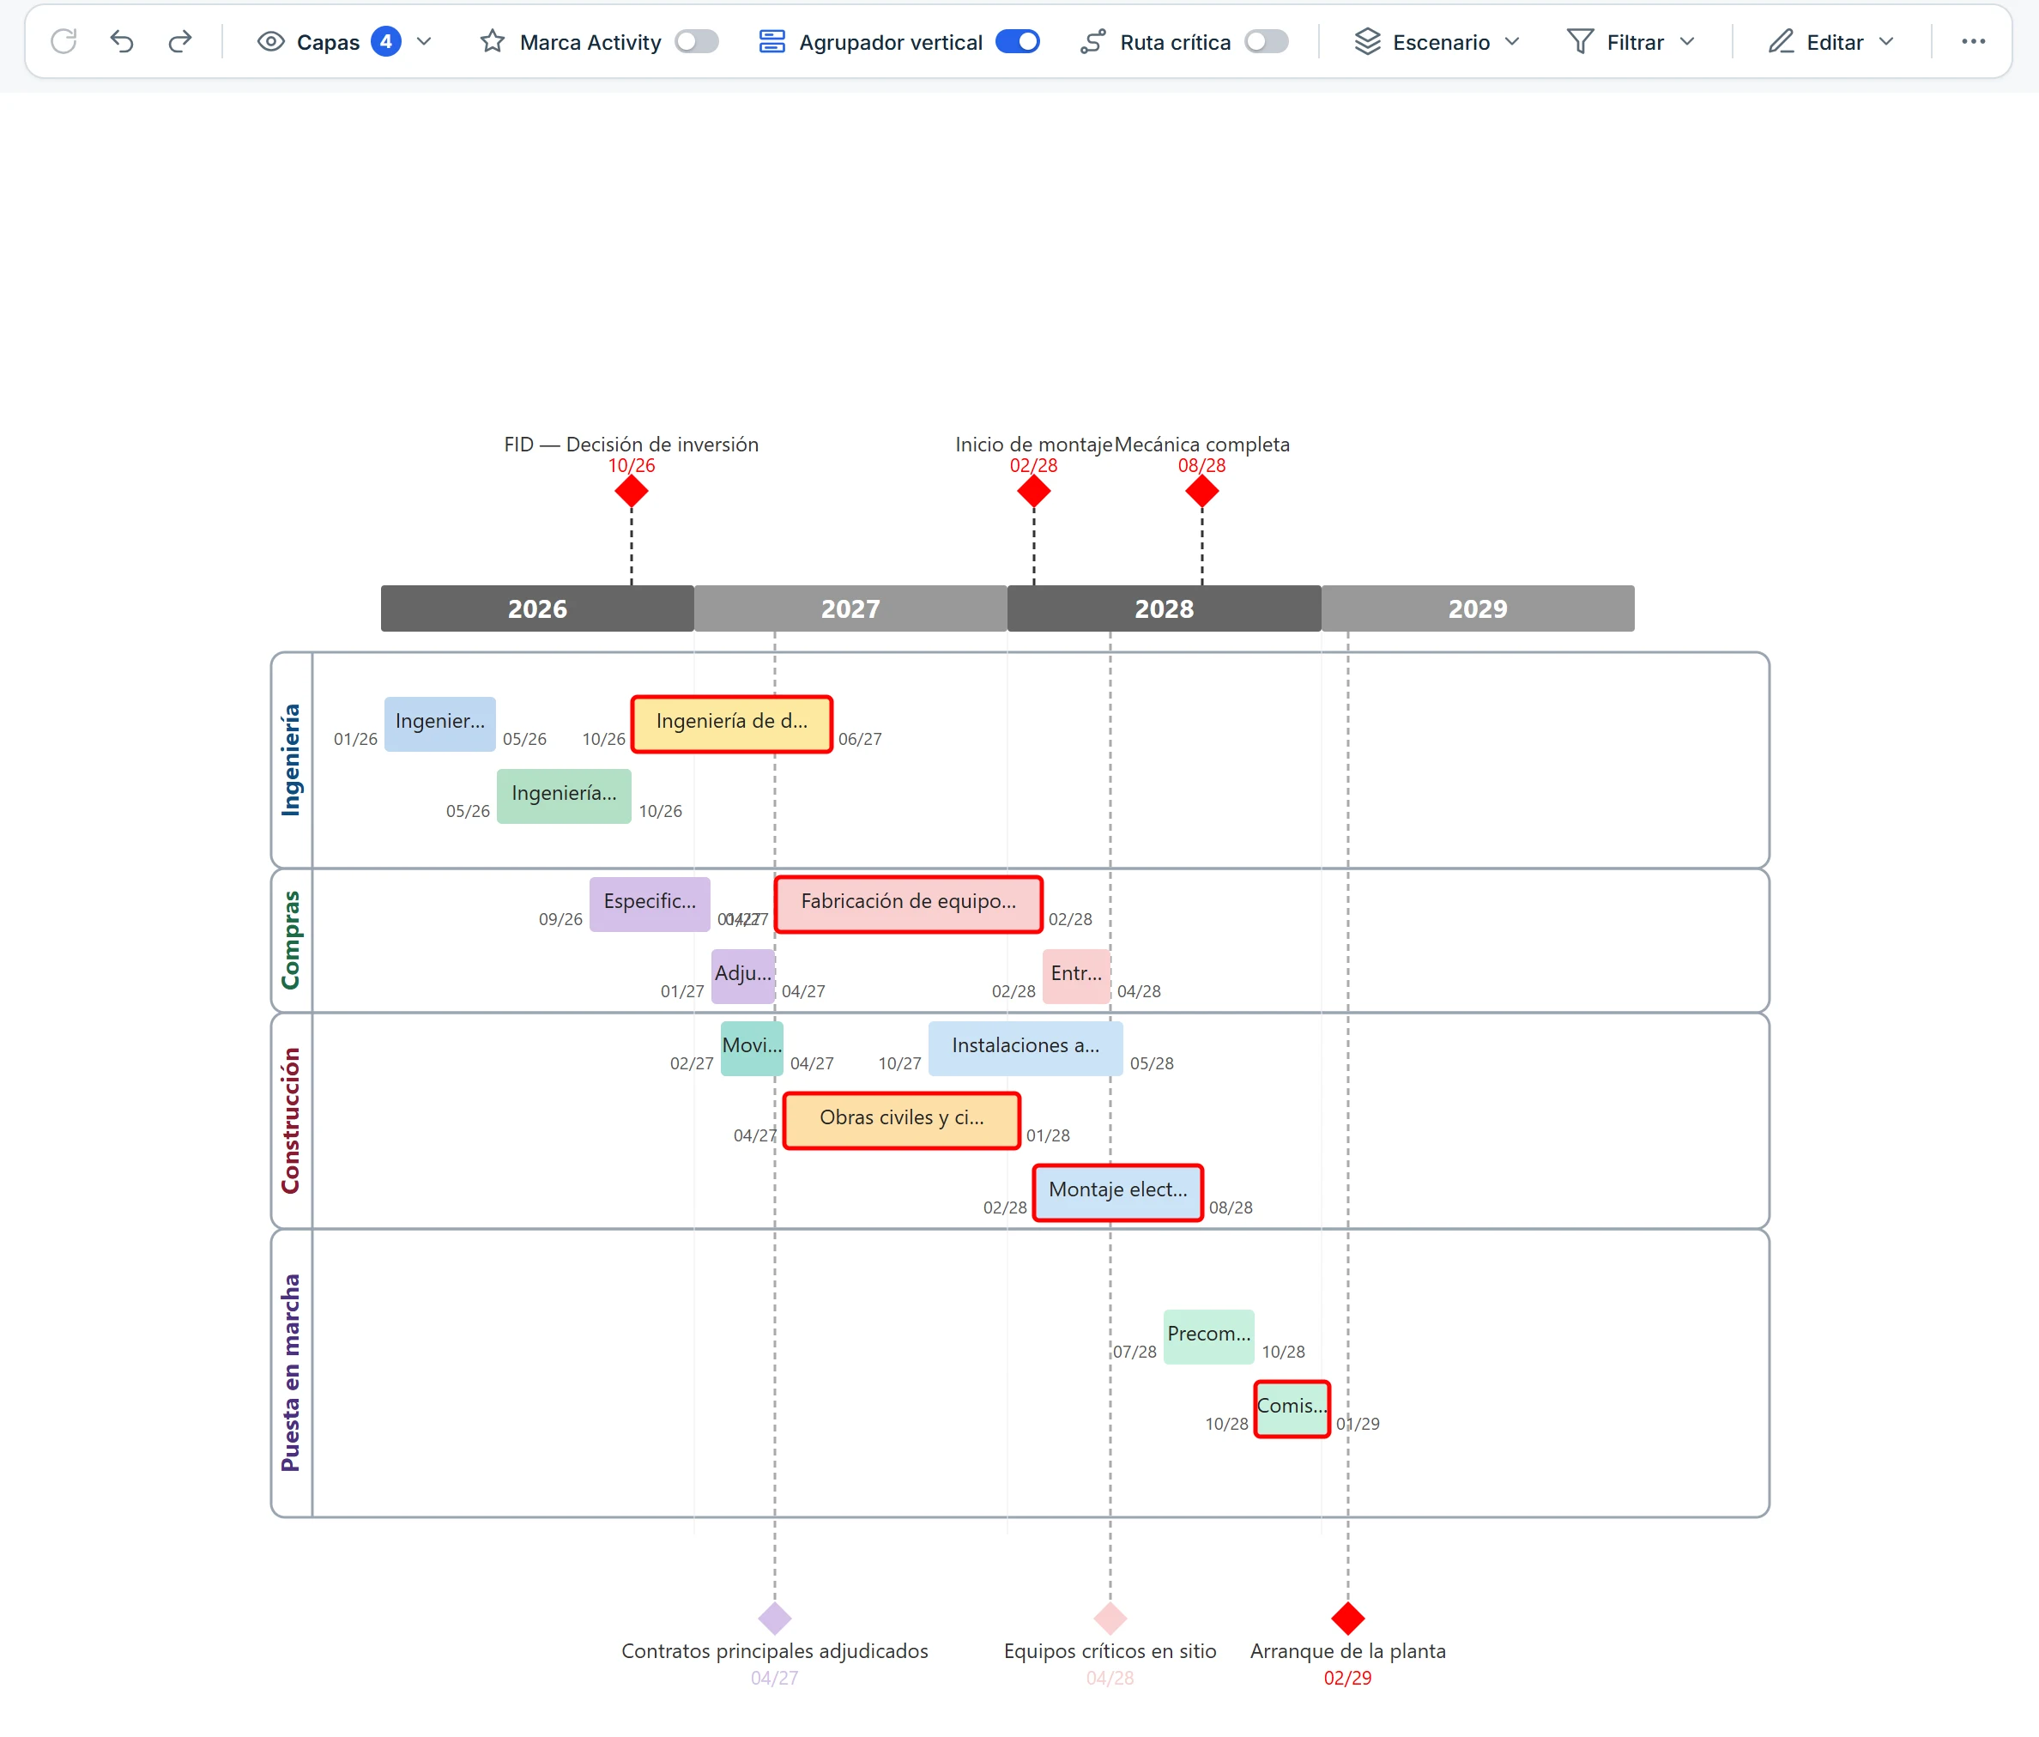Screen dimensions: 2039x1737
Task: Click the Capas menu label
Action: (328, 42)
